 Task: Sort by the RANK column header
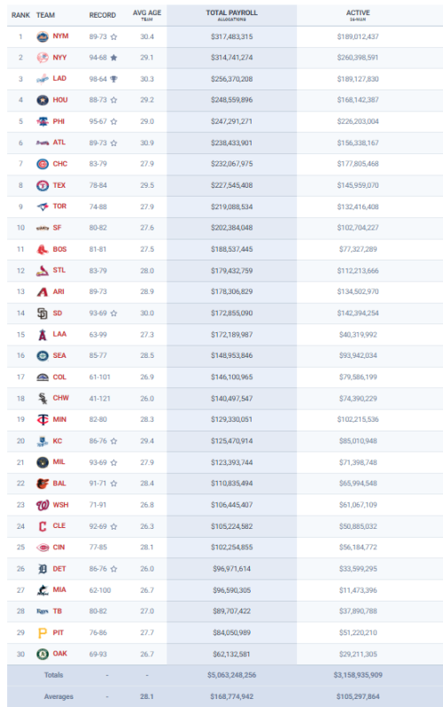click(20, 15)
